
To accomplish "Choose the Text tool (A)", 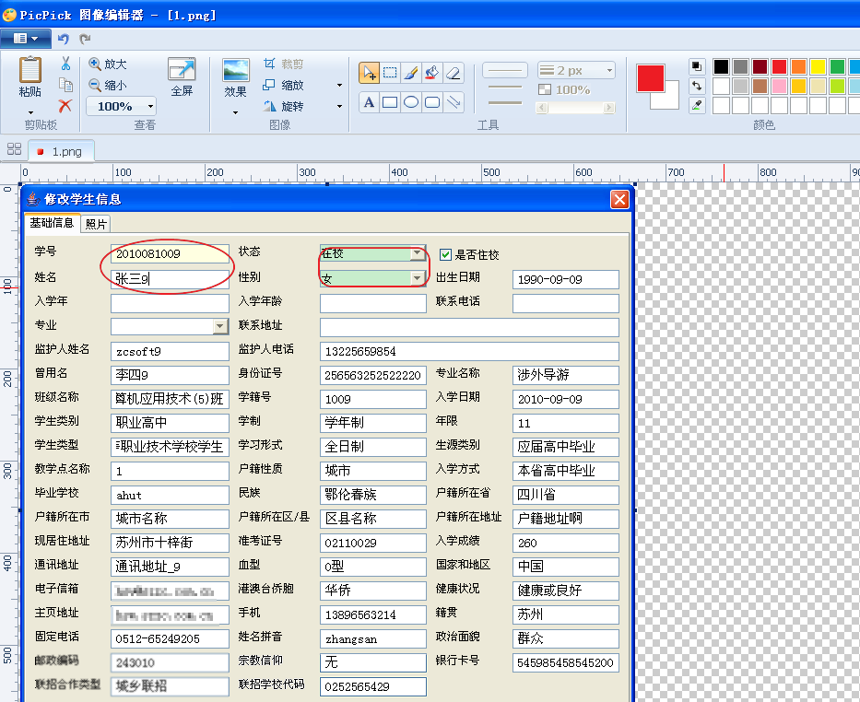I will click(369, 102).
